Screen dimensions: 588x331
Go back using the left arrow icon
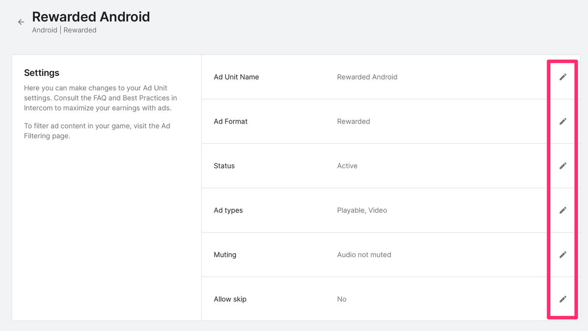[21, 22]
